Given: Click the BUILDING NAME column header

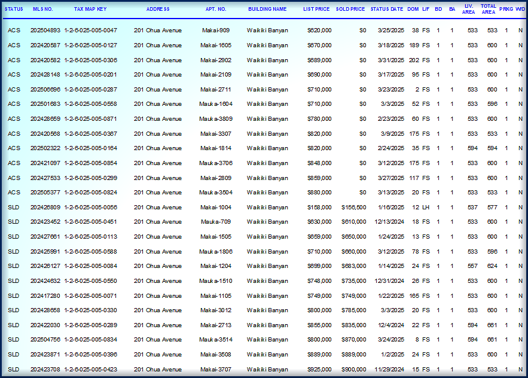Looking at the screenshot, I should [267, 9].
